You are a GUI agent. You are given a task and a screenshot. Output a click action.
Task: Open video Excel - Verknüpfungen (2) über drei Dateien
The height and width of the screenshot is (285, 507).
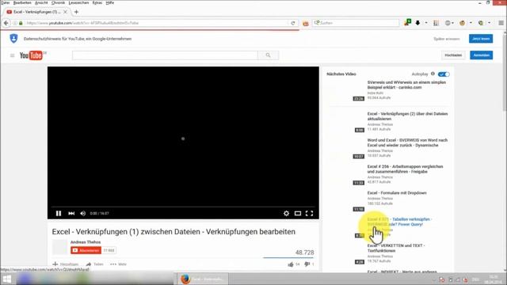click(407, 116)
